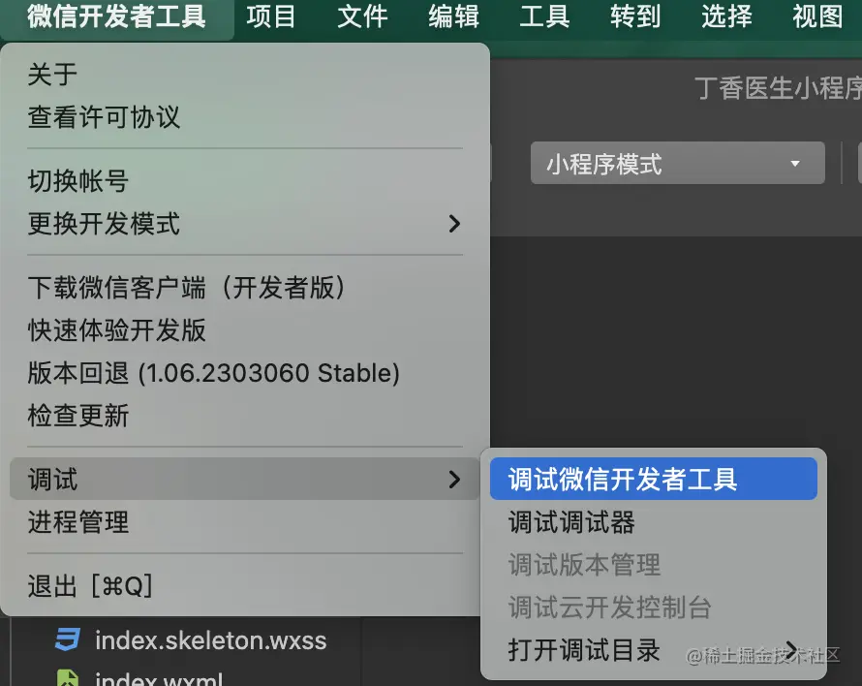This screenshot has width=862, height=686.
Task: Choose 退出 [⌘Q] to quit
Action: 245,586
